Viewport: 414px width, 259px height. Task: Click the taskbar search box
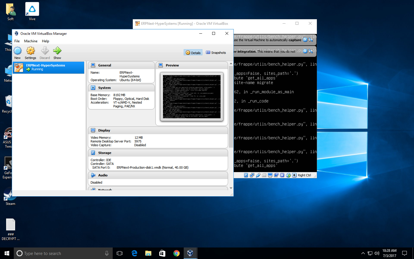(63, 253)
